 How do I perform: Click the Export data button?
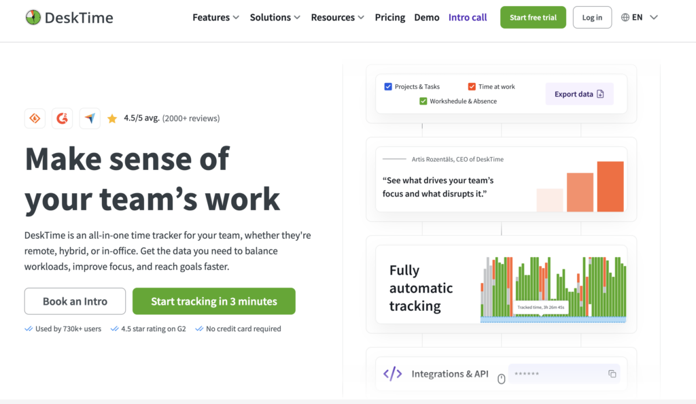pos(579,94)
